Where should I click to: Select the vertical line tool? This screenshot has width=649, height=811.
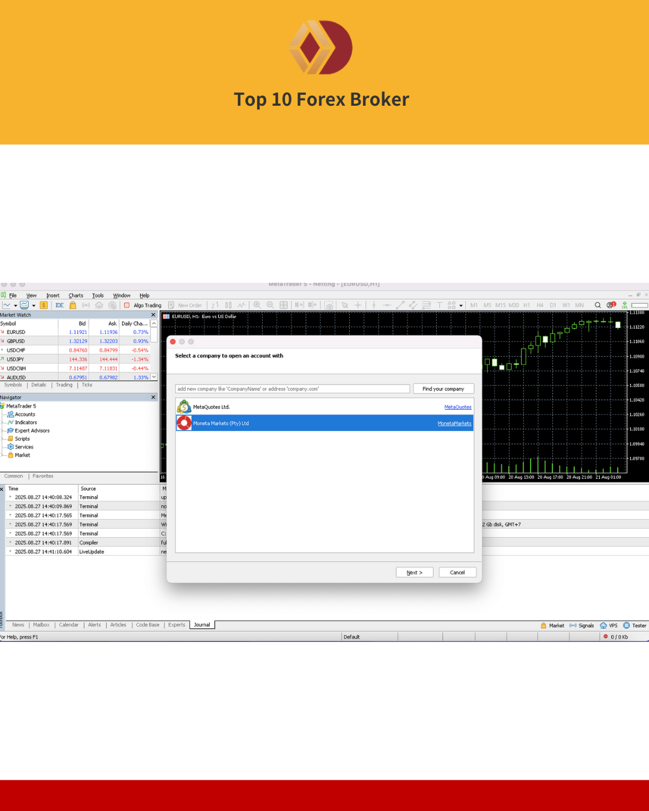[x=374, y=305]
